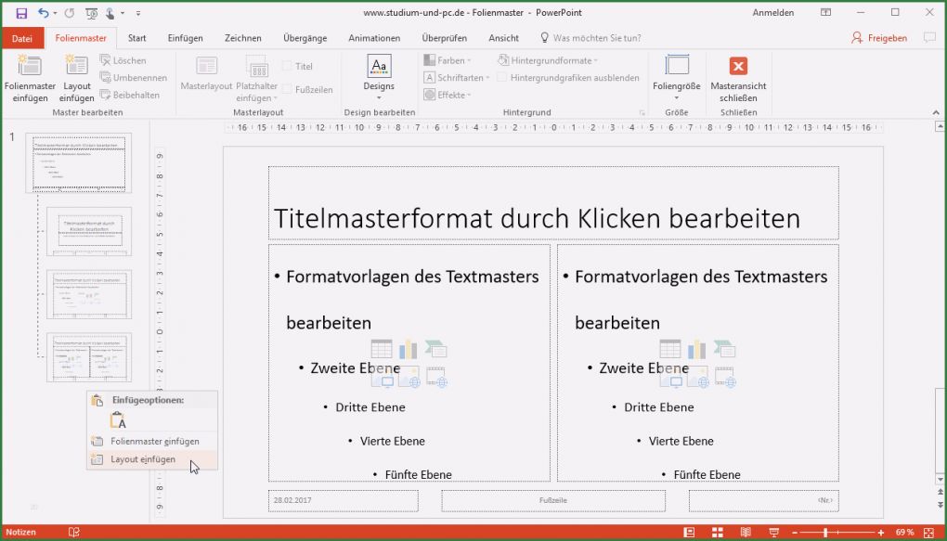
Task: Click the Foliensortierung icon in the status bar
Action: (717, 533)
